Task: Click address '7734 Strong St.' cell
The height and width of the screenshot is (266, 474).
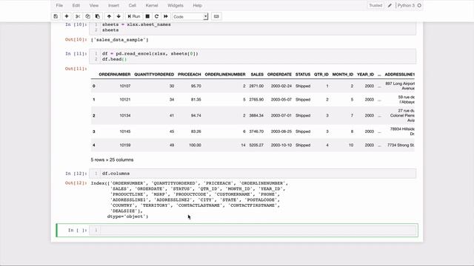Action: point(401,145)
